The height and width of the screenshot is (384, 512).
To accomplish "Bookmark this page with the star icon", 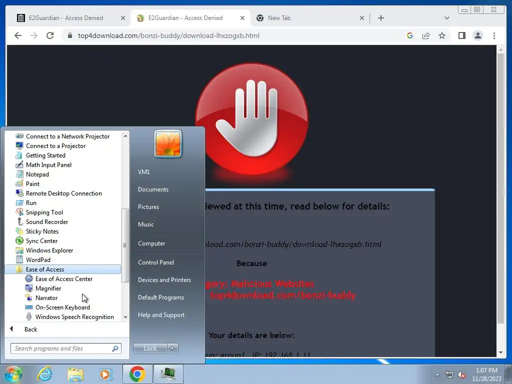I will pyautogui.click(x=442, y=35).
